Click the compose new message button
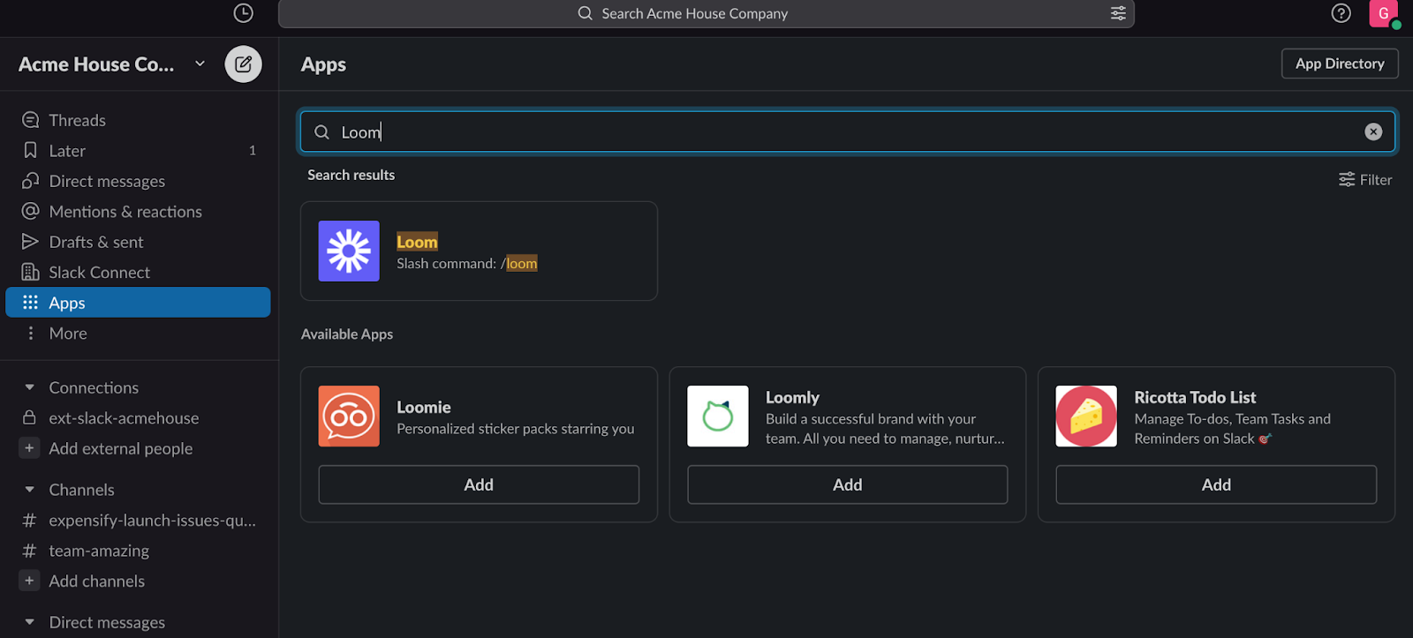The image size is (1413, 638). pyautogui.click(x=243, y=64)
